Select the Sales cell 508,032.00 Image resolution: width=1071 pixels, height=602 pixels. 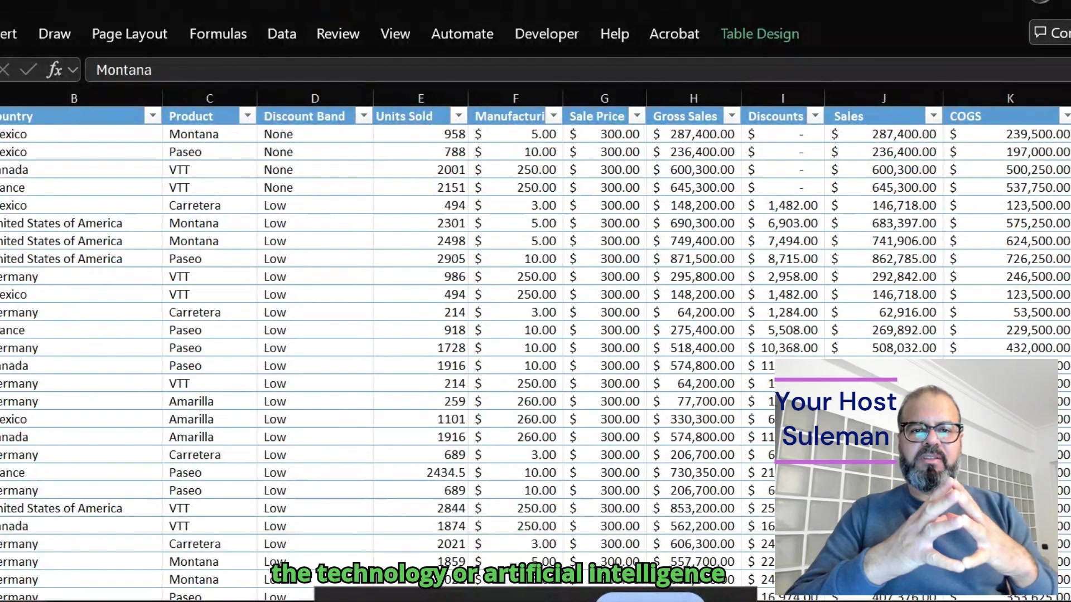(x=884, y=348)
